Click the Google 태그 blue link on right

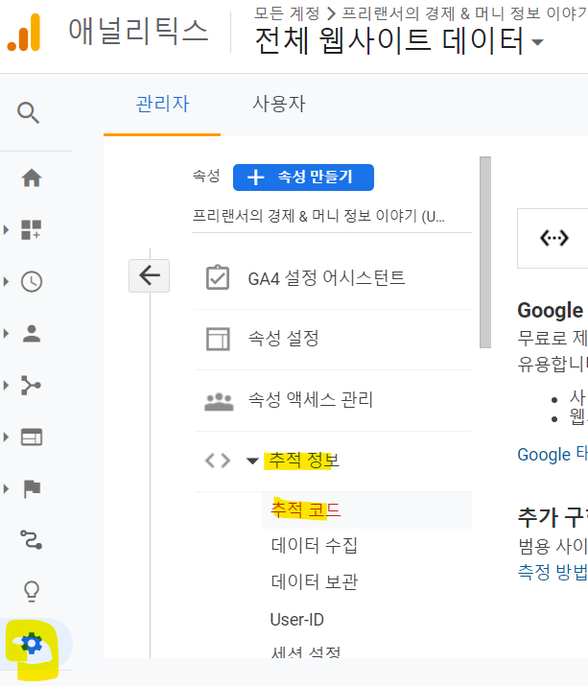coord(553,454)
